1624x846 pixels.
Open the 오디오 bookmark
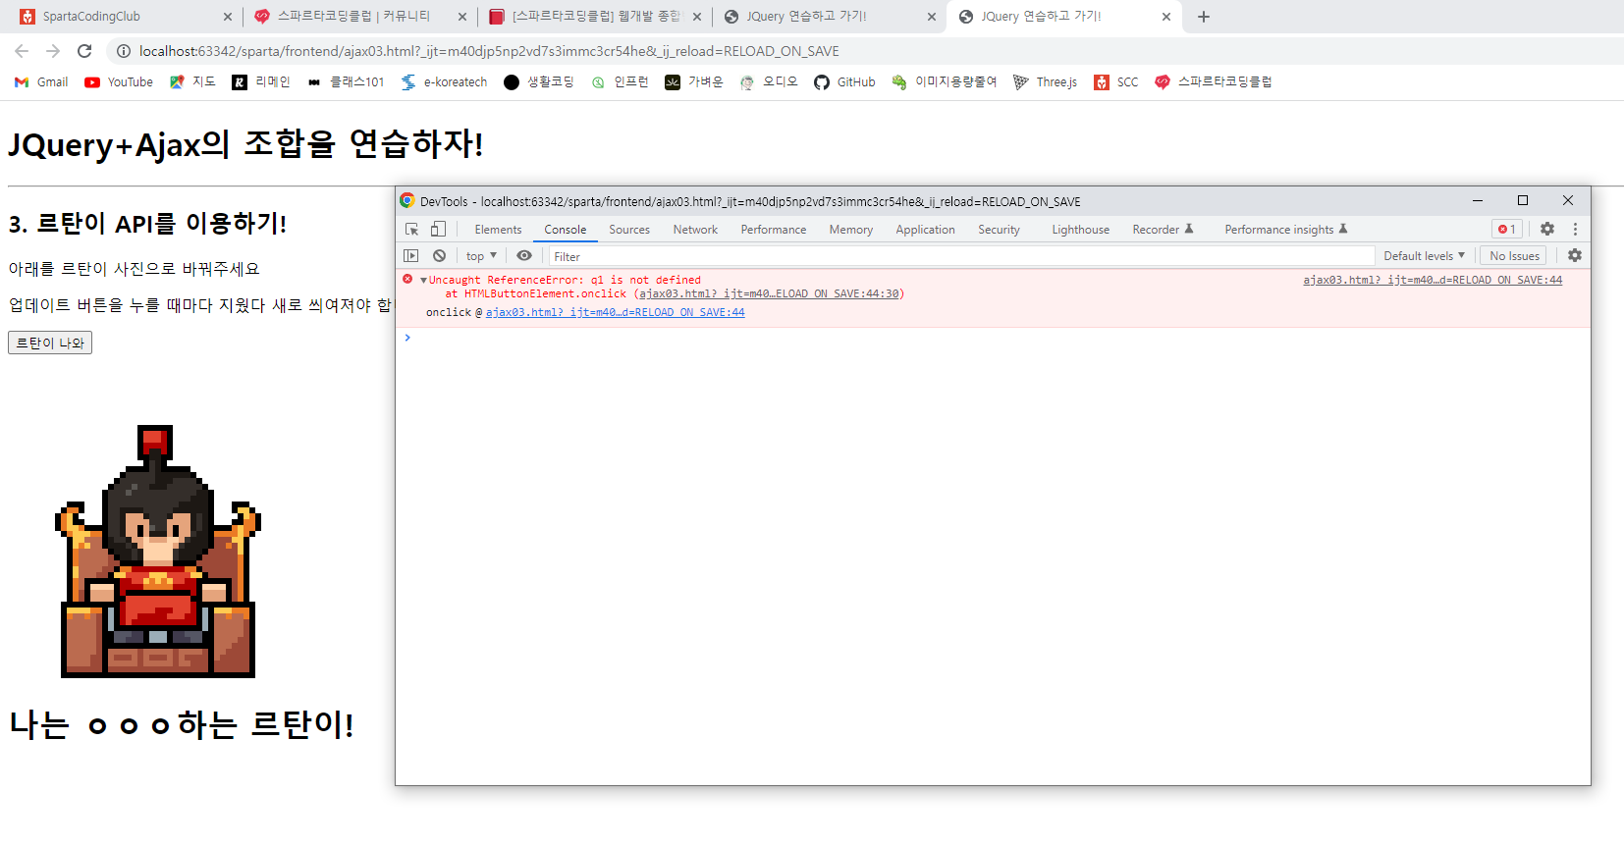pos(769,82)
